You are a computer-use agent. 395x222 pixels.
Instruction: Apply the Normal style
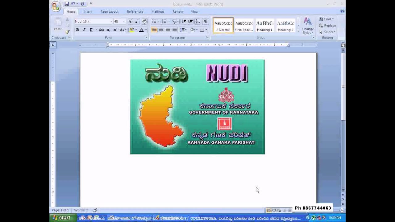[x=223, y=25]
